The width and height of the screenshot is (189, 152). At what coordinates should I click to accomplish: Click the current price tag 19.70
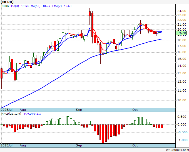click(181, 33)
